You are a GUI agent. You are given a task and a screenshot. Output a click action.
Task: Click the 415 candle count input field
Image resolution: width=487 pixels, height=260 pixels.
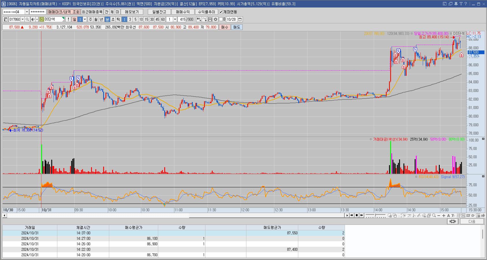tap(182, 19)
